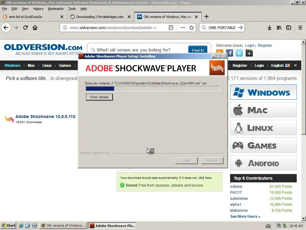This screenshot has width=306, height=230.
Task: Open the History menu
Action: click(x=38, y=9)
